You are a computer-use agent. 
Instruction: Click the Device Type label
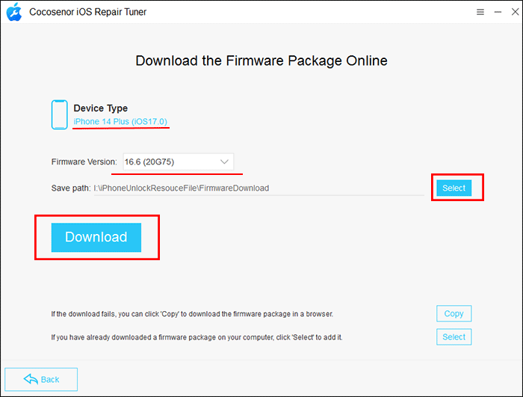(100, 108)
